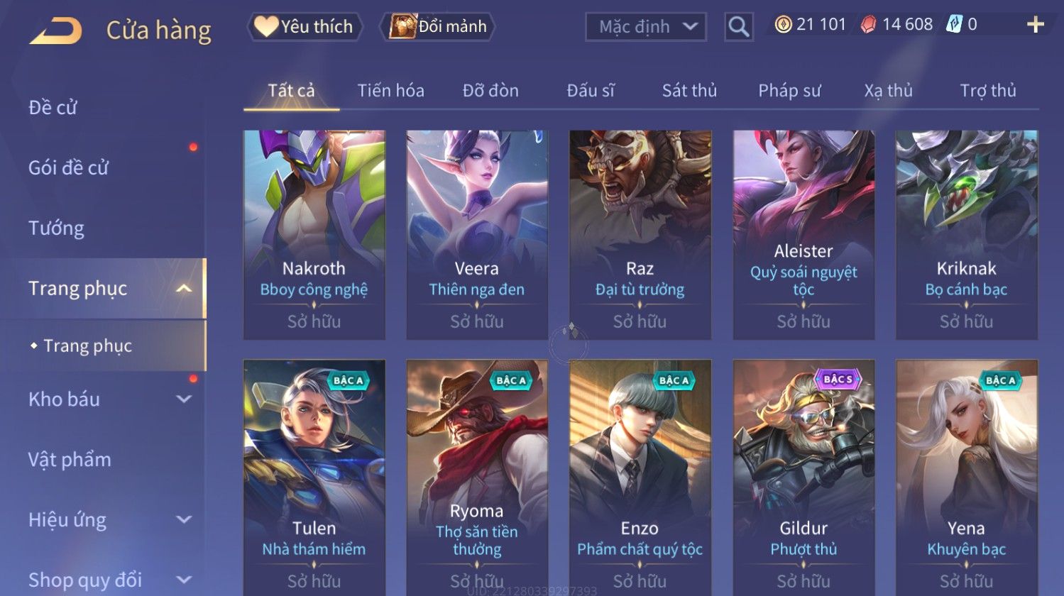Click the blue voucher currency icon
Viewport: 1064px width, 596px height.
click(954, 25)
